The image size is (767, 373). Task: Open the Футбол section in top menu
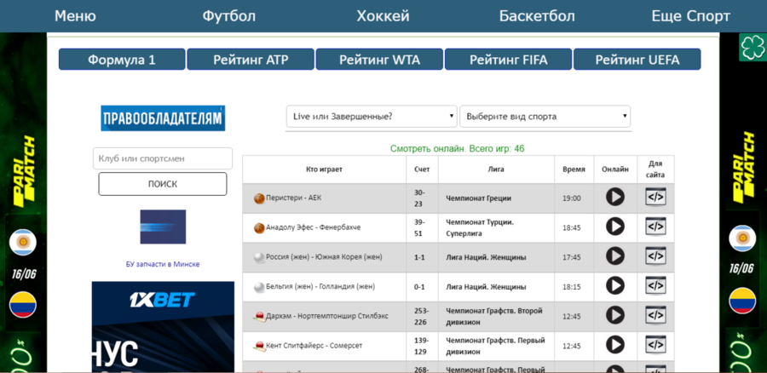pos(228,16)
